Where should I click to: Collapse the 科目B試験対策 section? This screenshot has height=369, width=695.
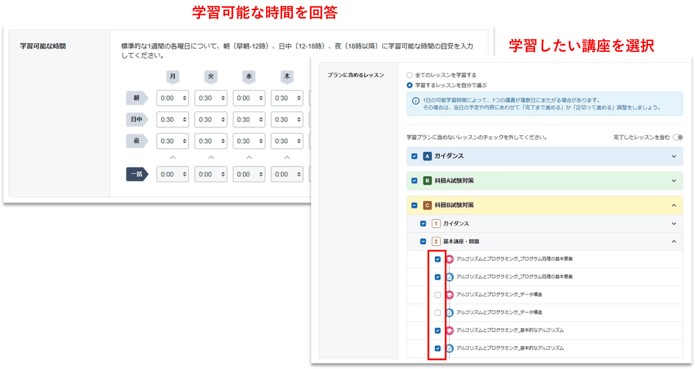(x=674, y=206)
